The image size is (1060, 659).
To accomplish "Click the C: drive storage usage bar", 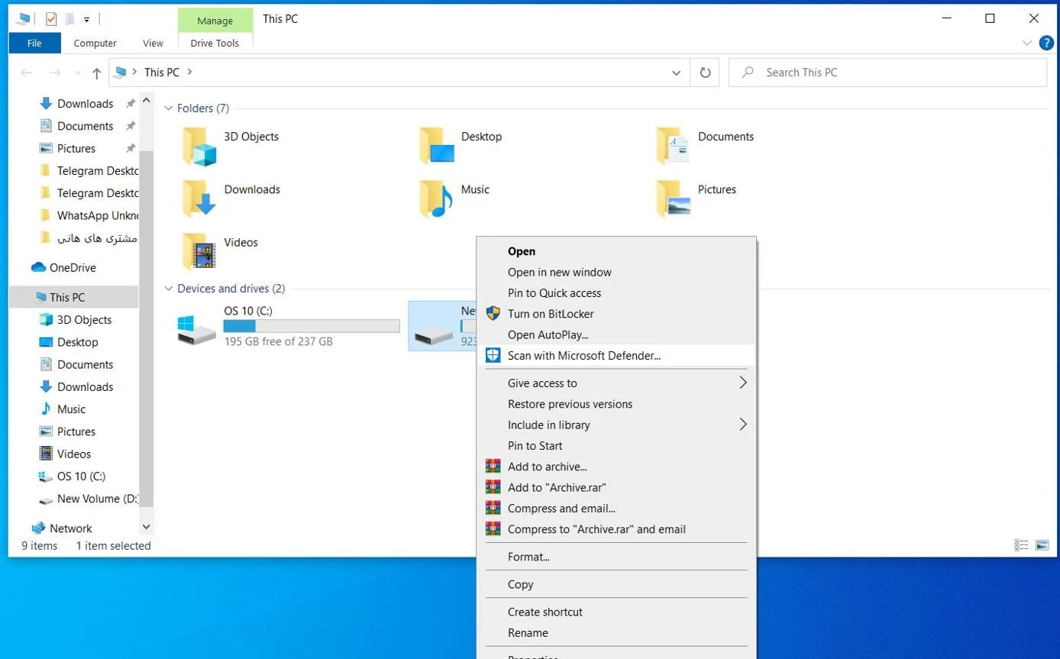I will 311,326.
